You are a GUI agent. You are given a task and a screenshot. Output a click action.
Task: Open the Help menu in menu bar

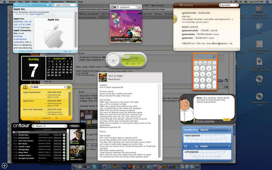pos(81,2)
